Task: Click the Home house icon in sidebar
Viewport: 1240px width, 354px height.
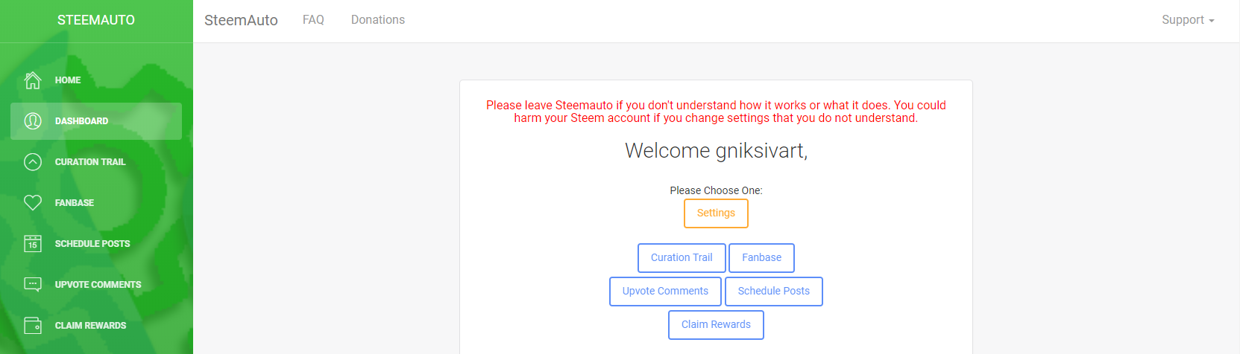Action: coord(33,80)
